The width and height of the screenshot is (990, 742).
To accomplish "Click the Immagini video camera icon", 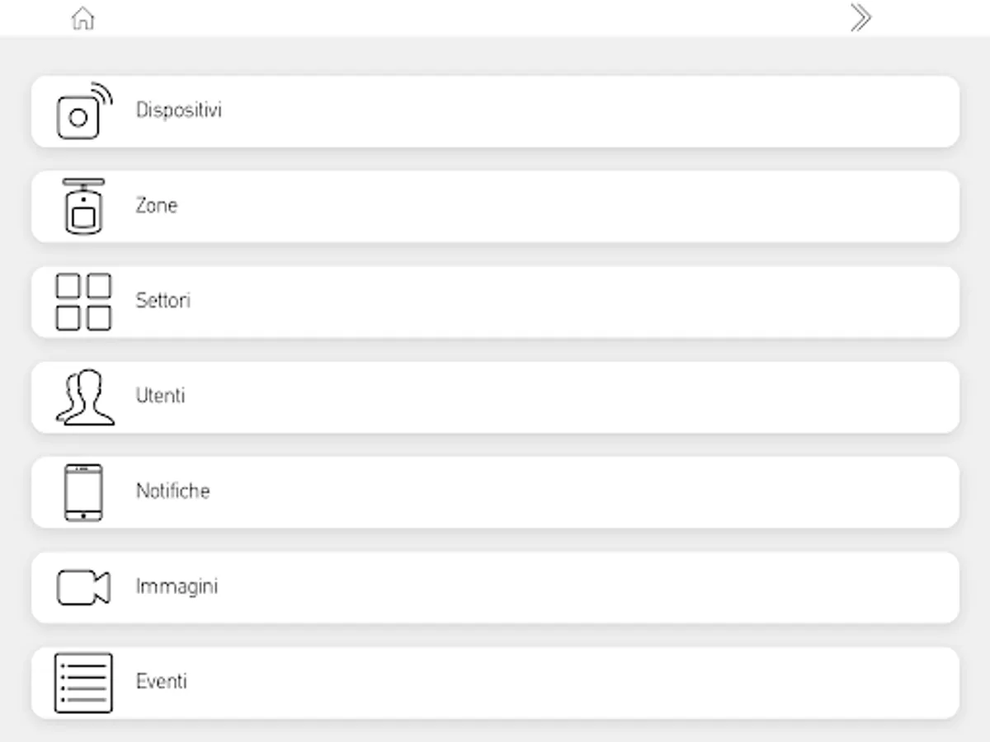I will pos(83,588).
